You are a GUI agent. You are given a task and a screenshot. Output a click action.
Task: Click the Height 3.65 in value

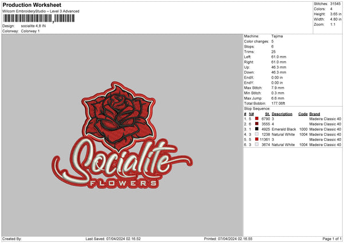tap(335, 14)
